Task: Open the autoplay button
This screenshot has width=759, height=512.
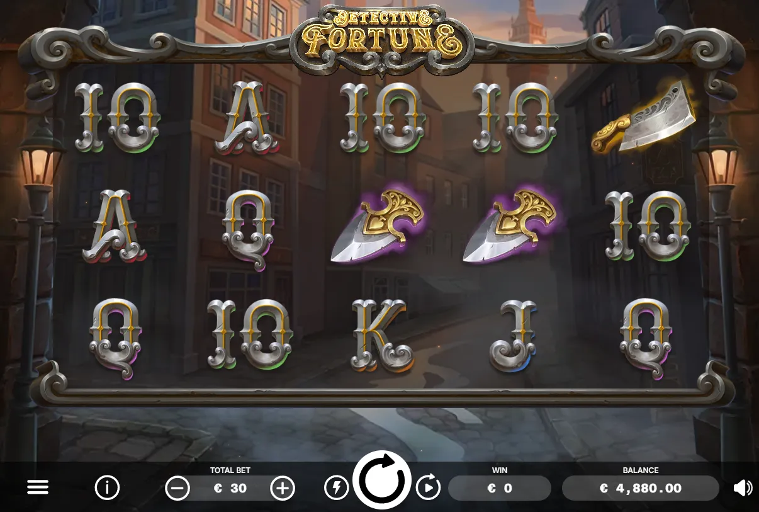Action: coord(428,487)
